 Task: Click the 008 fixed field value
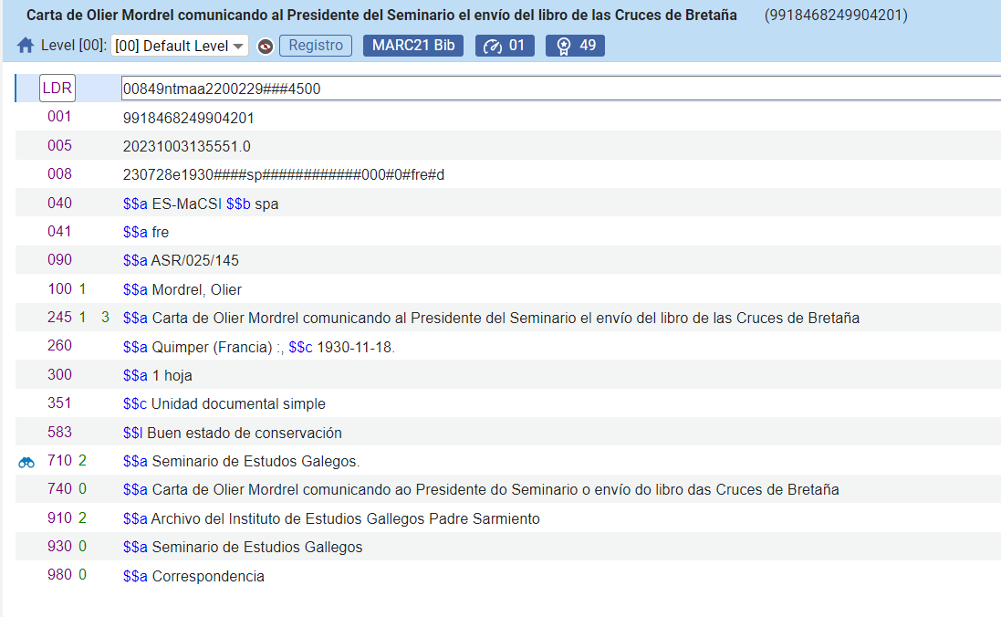click(284, 175)
